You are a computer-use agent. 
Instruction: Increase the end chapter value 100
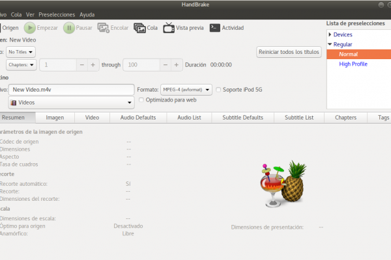point(177,65)
